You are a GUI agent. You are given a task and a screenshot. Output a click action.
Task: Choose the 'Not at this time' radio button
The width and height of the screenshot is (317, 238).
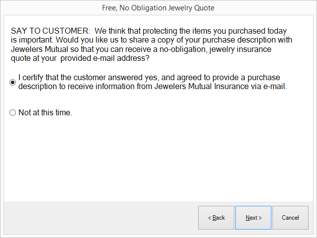13,113
